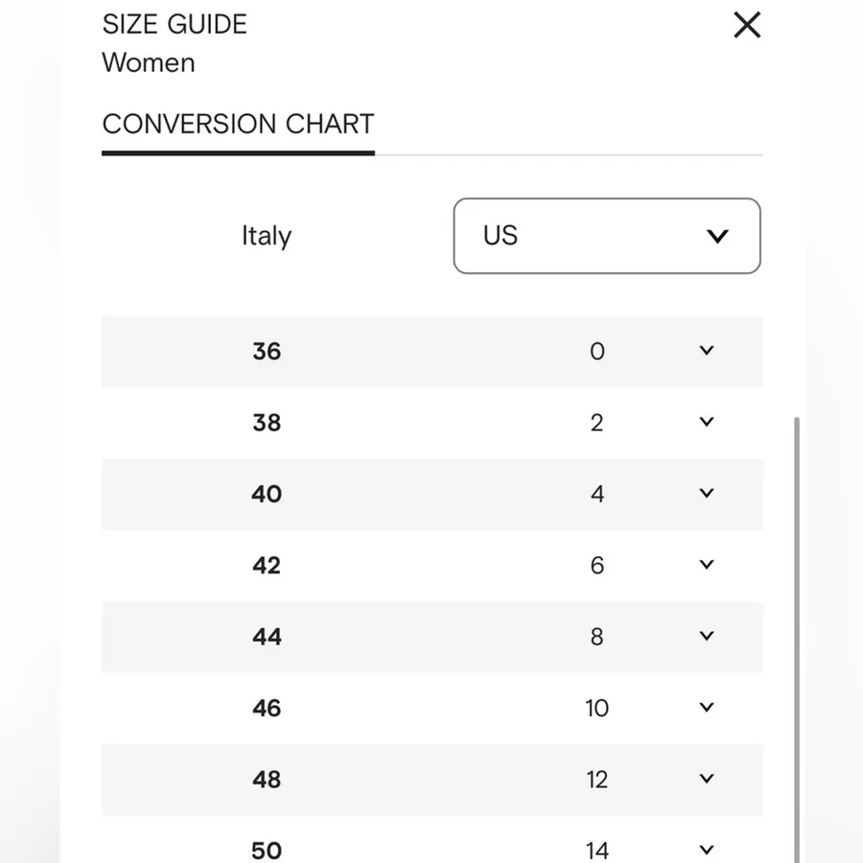The width and height of the screenshot is (863, 863).
Task: Expand the chevron for US size 12
Action: tap(706, 779)
